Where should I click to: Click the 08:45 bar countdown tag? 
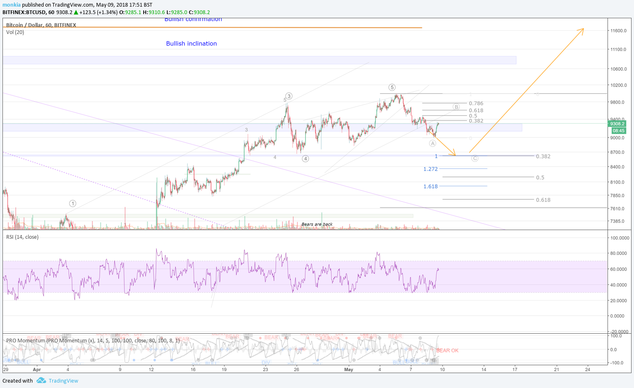click(x=619, y=131)
